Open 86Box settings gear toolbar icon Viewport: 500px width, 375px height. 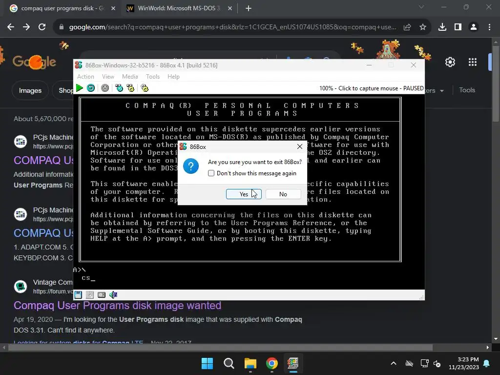coord(145,88)
